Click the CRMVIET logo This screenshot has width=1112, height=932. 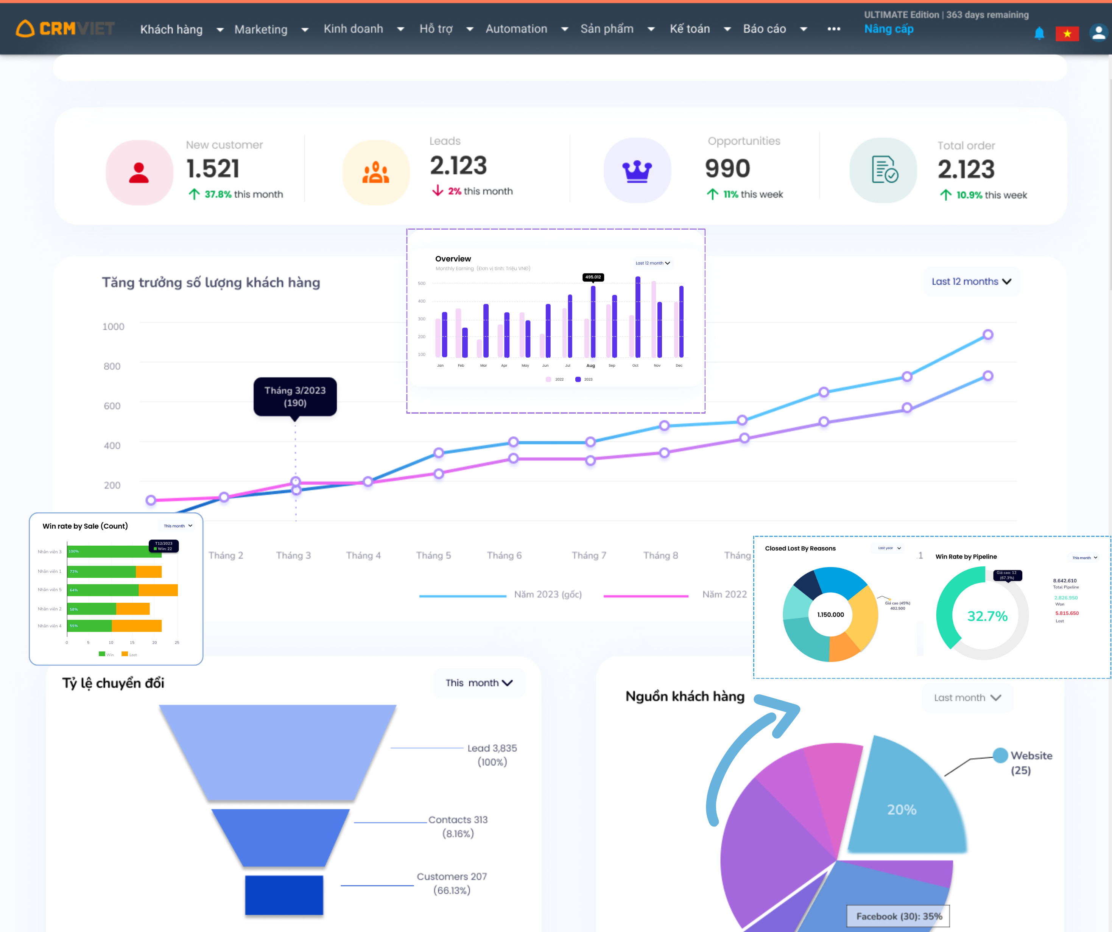[65, 29]
